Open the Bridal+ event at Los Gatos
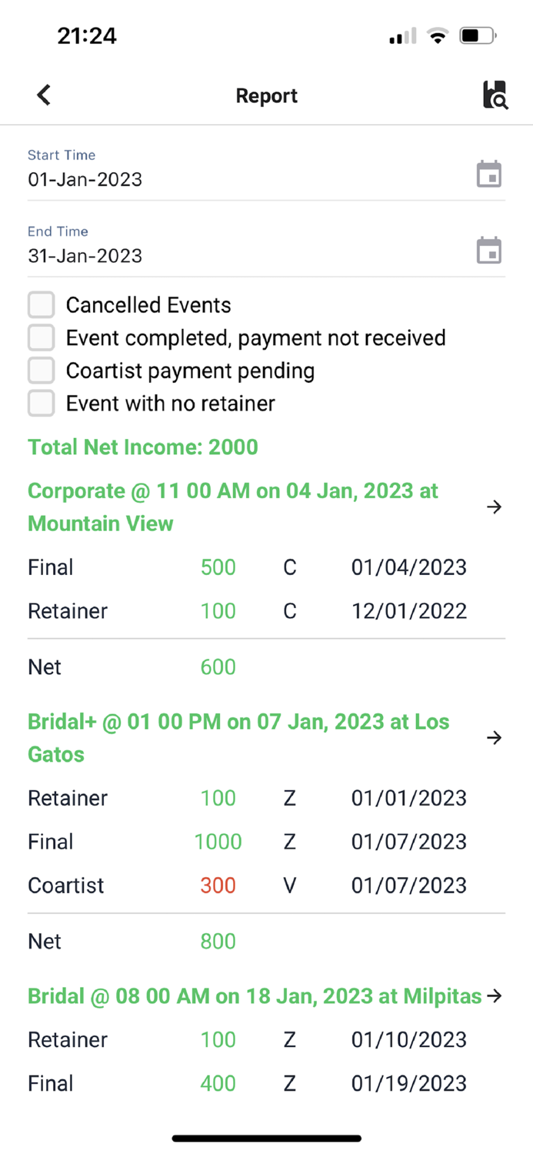Viewport: 533px width, 1153px height. 238,737
